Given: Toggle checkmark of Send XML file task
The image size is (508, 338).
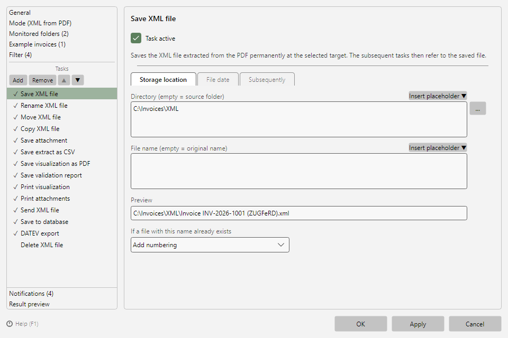Looking at the screenshot, I should coord(15,210).
